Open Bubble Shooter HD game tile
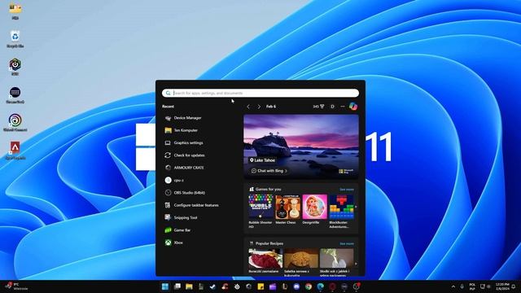Viewport: 521px width, 293px height. click(260, 211)
